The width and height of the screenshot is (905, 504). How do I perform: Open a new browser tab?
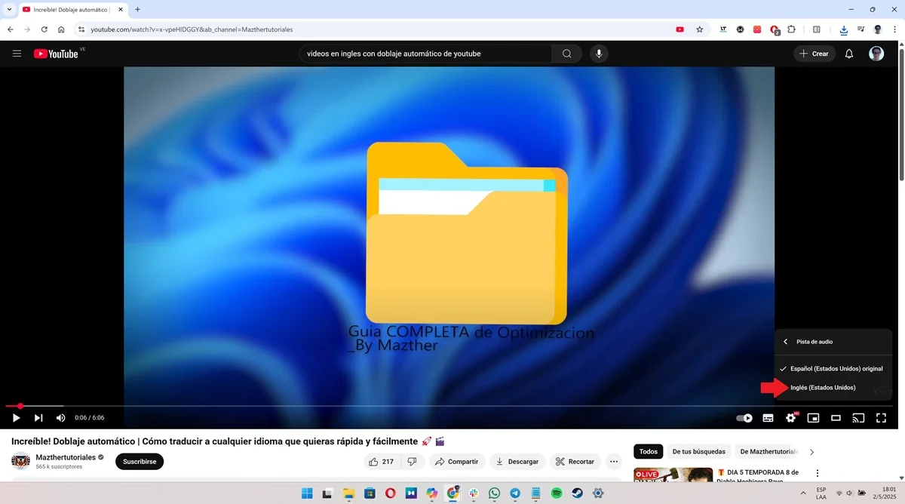click(137, 9)
